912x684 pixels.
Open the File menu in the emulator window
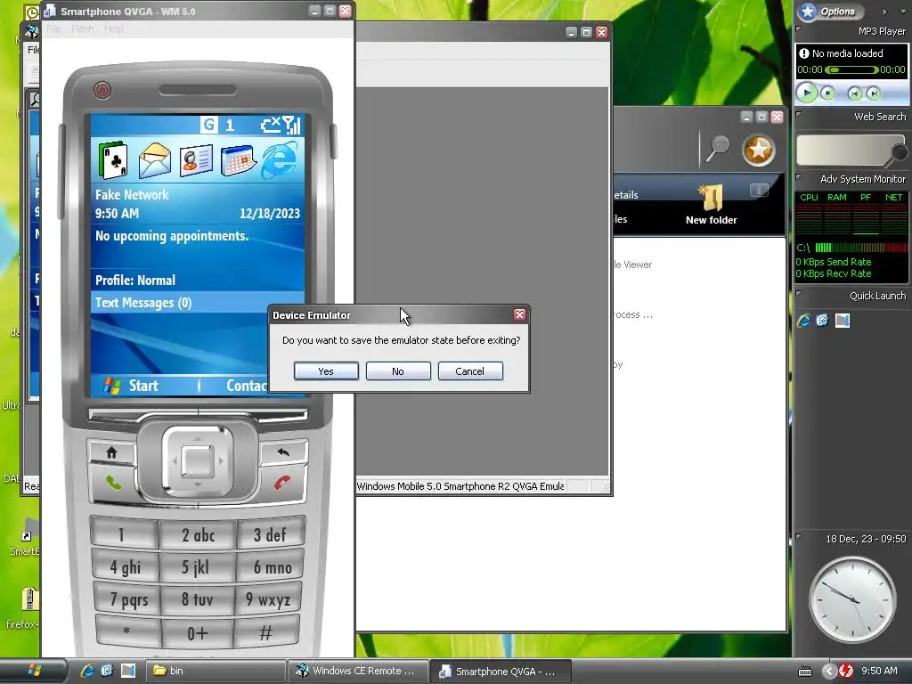[53, 29]
